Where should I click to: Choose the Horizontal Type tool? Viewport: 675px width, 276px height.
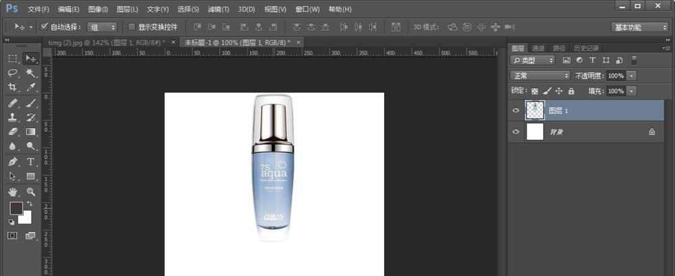(31, 162)
